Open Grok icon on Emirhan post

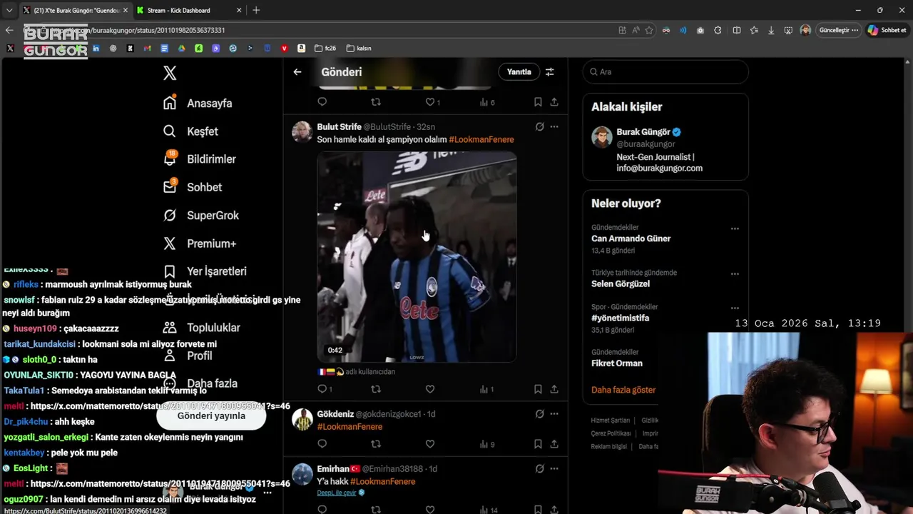point(539,469)
